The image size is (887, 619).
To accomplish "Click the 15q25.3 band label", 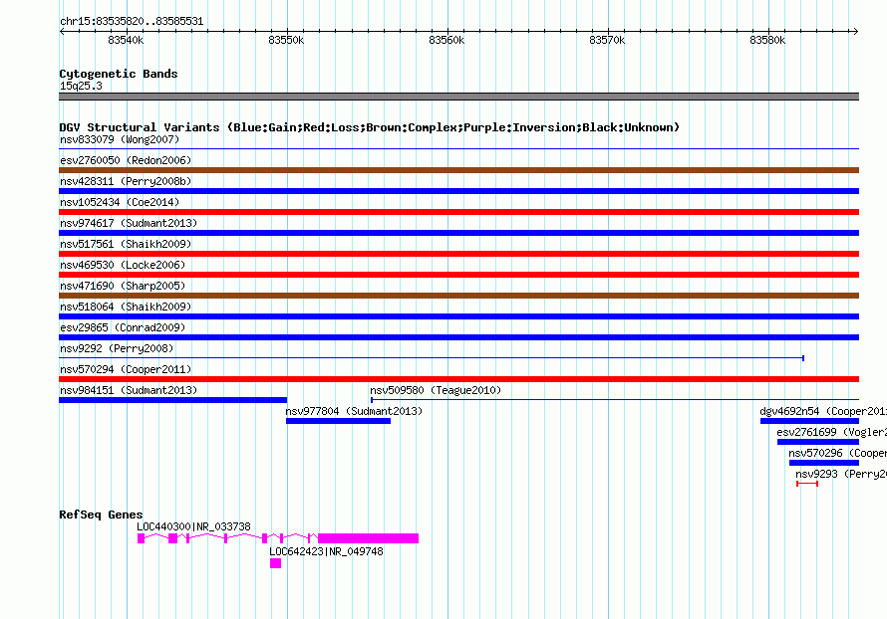I will coord(81,86).
